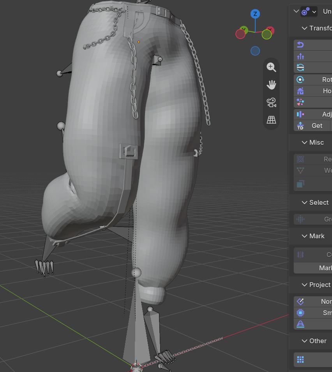This screenshot has width=332, height=372.
Task: Click the chip icon beside "Sm"
Action: tap(300, 313)
